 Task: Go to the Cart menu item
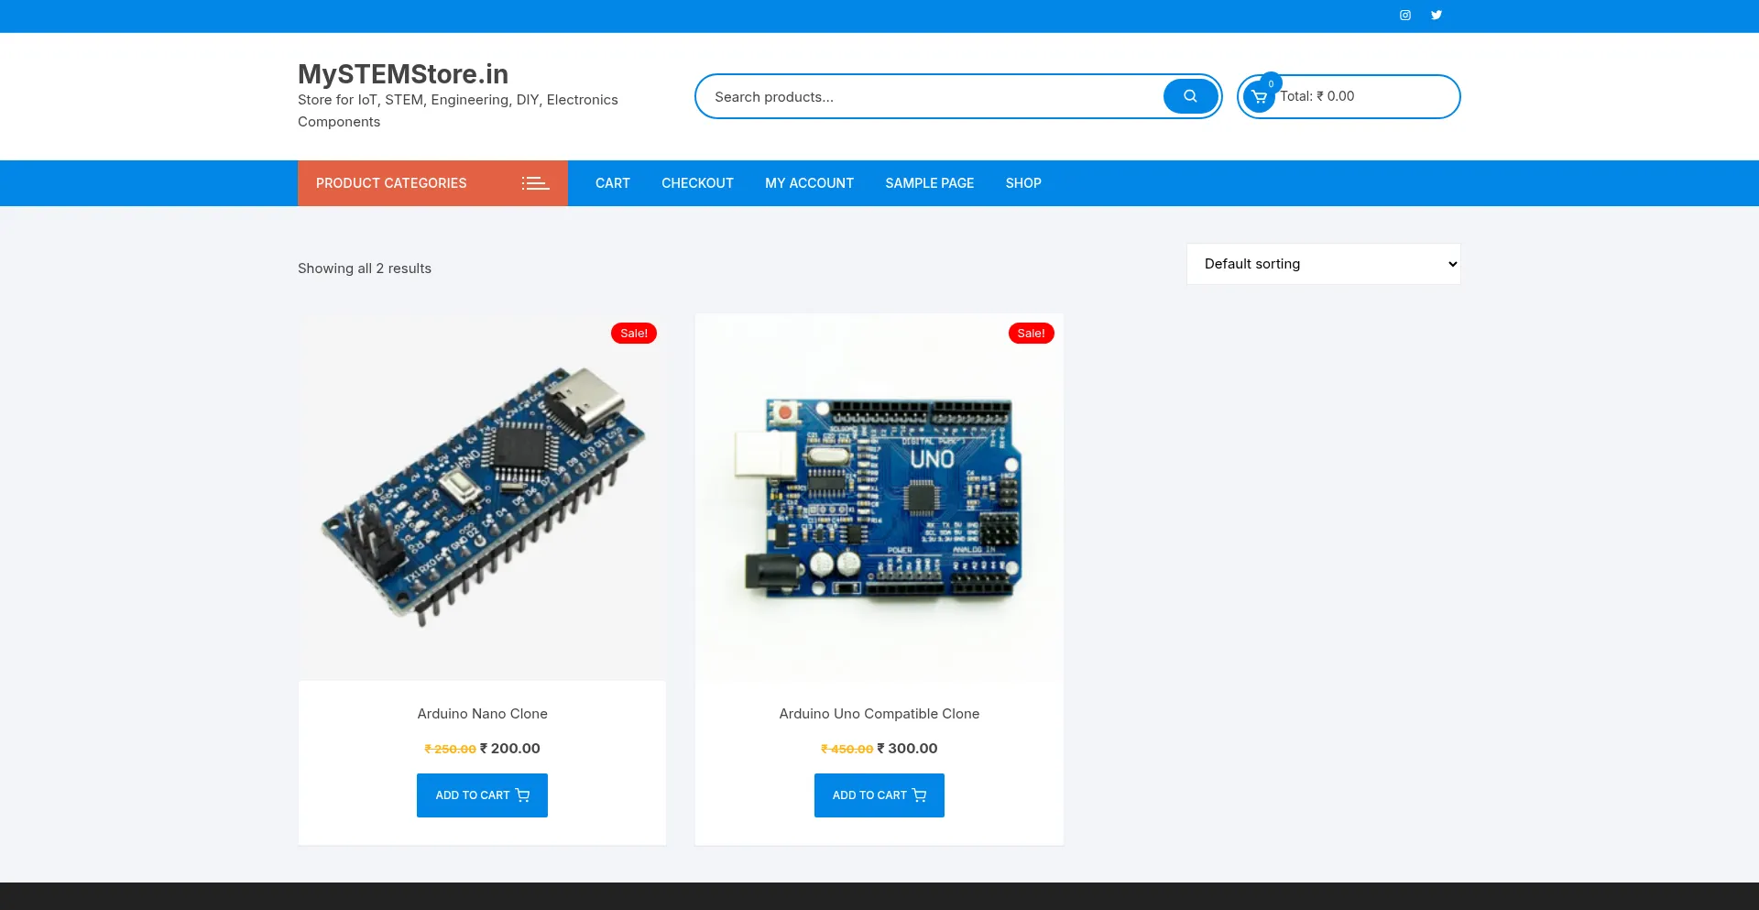(x=613, y=183)
